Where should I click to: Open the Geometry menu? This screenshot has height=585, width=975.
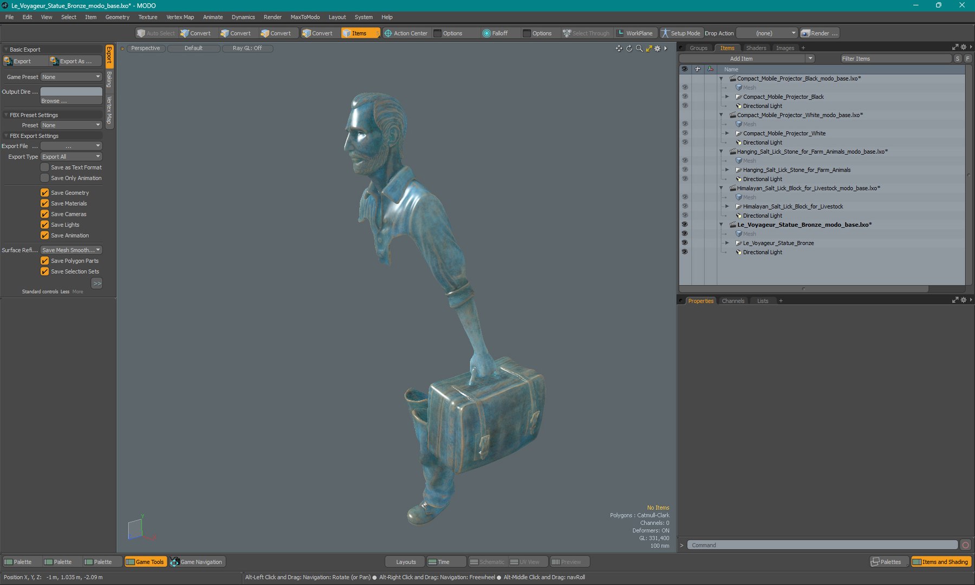click(x=117, y=17)
